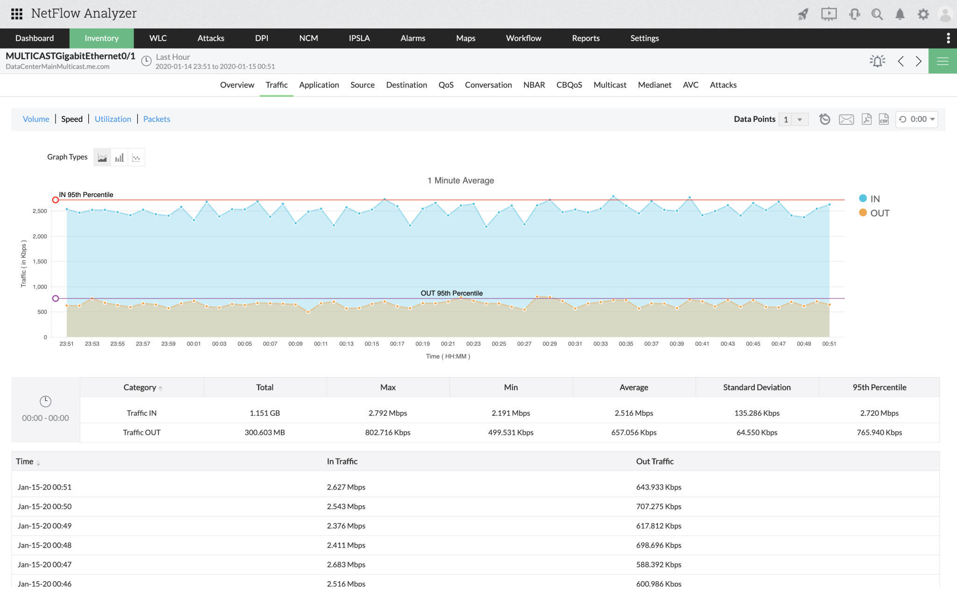Open the global search magnifier
This screenshot has height=598, width=957.
click(x=877, y=14)
